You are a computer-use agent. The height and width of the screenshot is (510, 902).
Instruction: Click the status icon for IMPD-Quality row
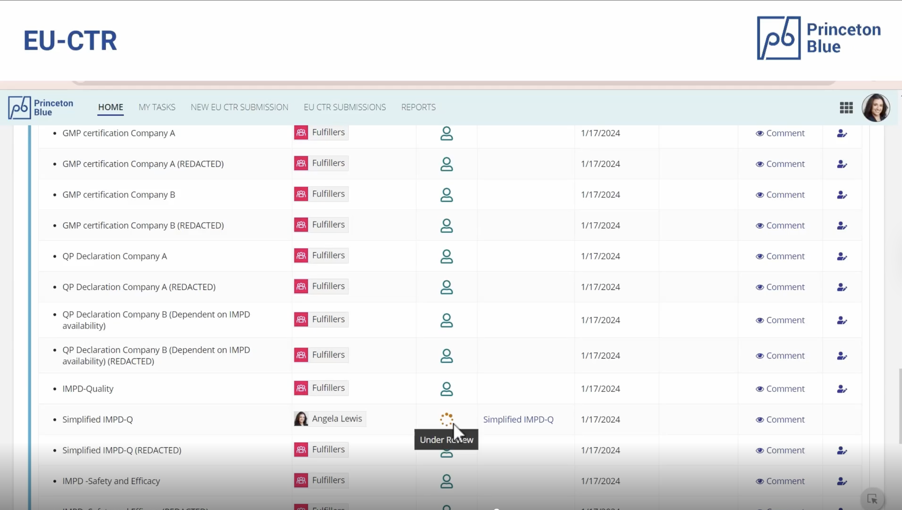coord(446,389)
